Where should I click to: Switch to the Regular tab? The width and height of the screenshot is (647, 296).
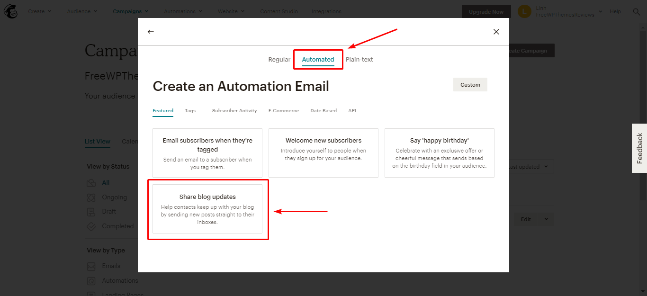click(279, 60)
